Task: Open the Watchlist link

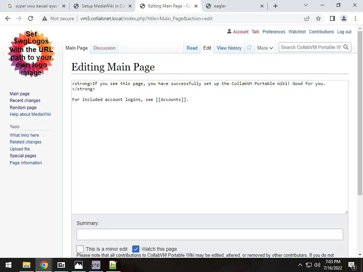Action: point(297,32)
